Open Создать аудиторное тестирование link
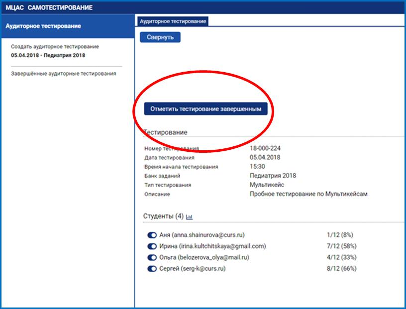 (55, 47)
